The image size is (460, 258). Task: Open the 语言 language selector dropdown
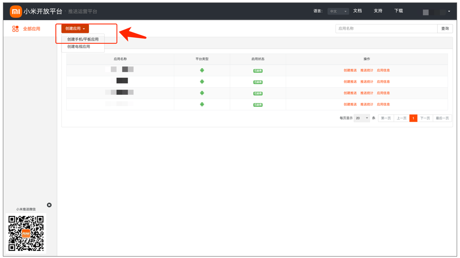click(338, 11)
